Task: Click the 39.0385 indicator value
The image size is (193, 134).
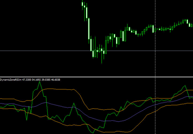Action: 46,80
